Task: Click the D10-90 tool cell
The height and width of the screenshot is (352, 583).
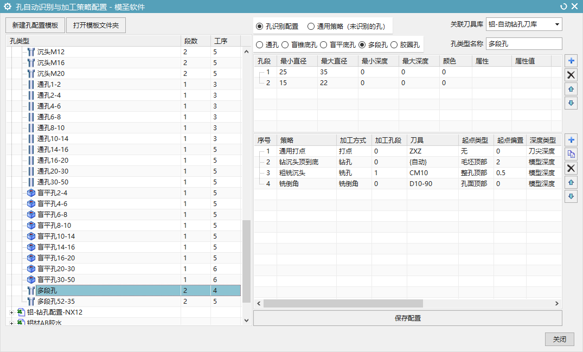Action: 433,184
